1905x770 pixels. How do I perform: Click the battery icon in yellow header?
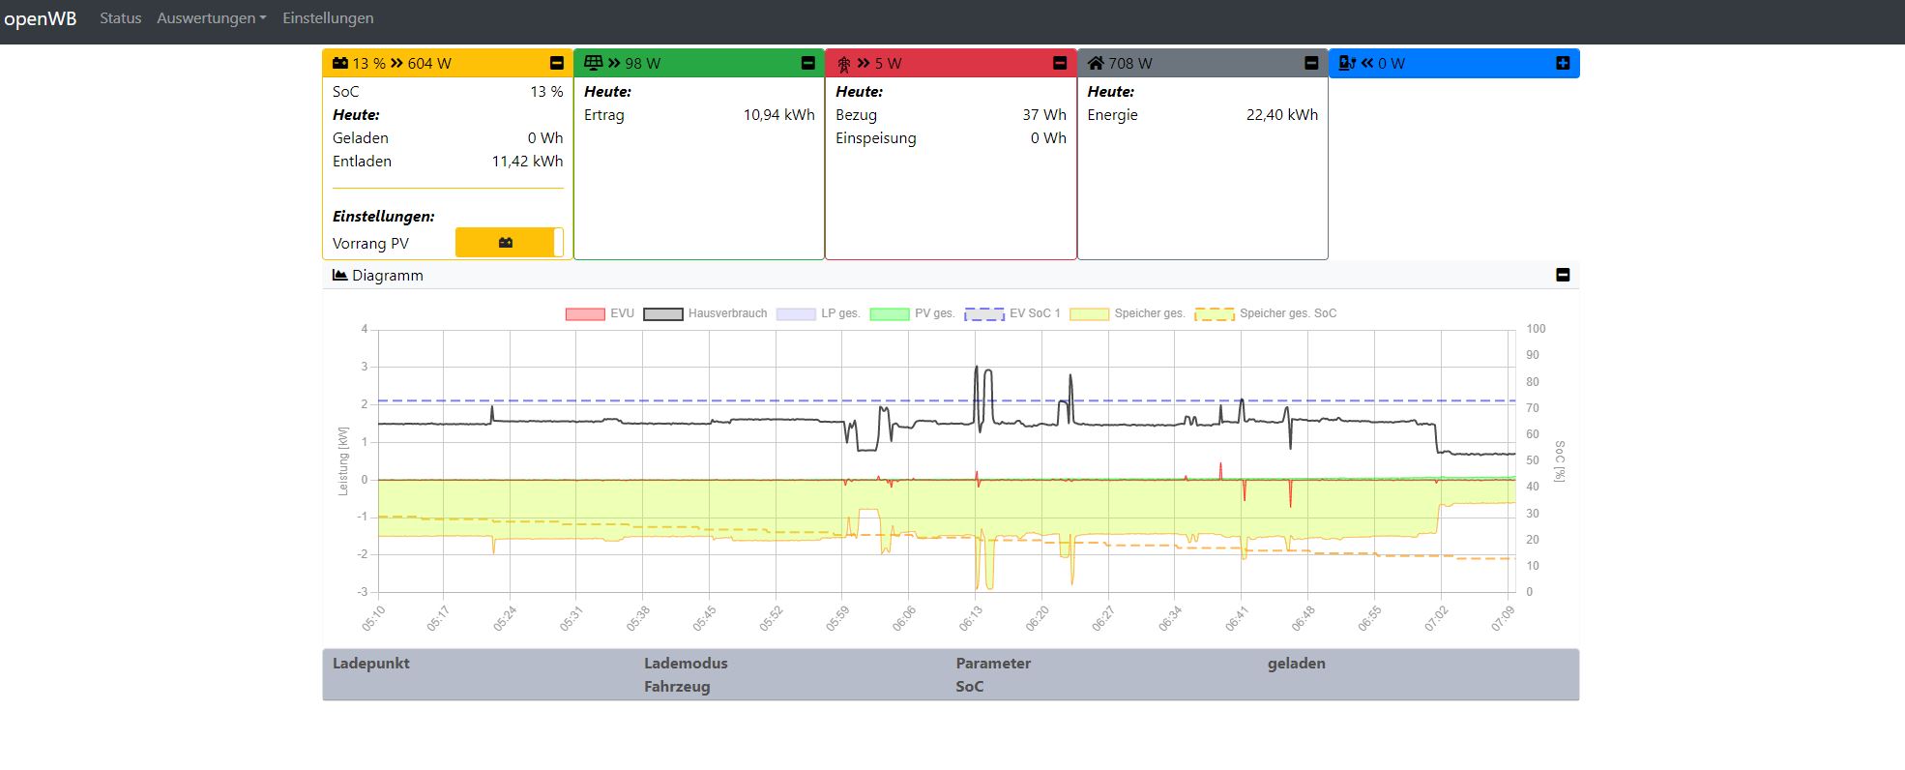[340, 63]
